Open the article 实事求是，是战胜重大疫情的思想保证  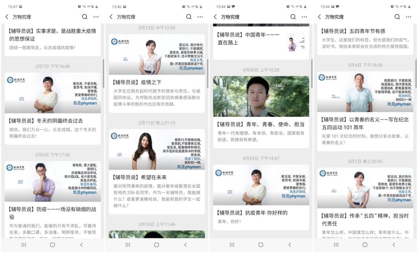pyautogui.click(x=52, y=35)
